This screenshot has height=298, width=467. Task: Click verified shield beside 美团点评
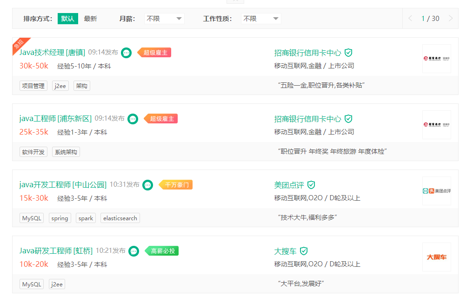311,185
